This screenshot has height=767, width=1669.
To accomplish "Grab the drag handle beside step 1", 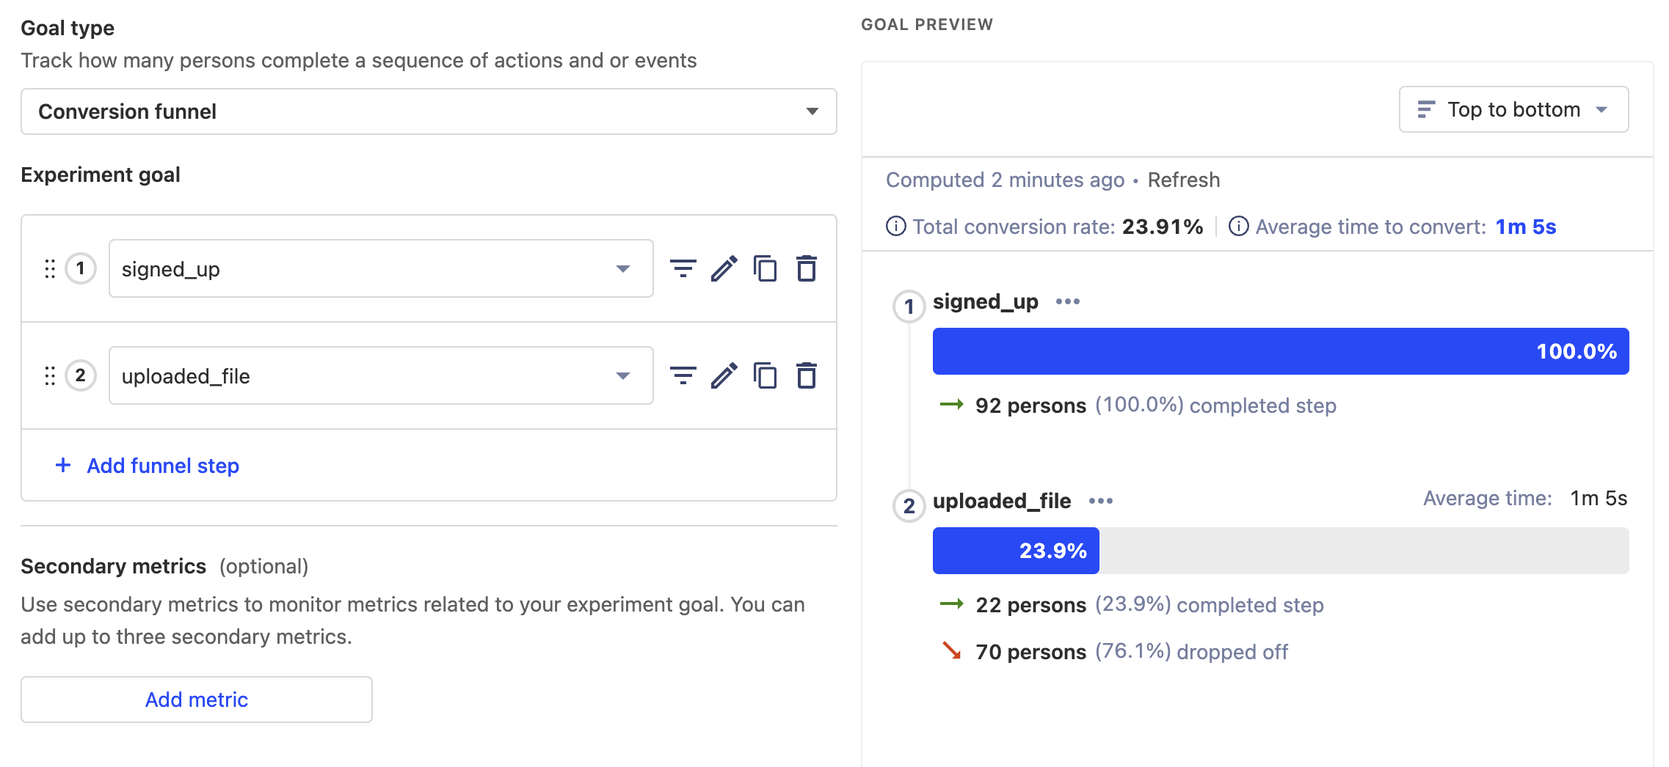I will tap(50, 268).
